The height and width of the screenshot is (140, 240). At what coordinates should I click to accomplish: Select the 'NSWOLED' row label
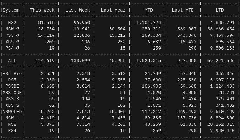click(12, 112)
